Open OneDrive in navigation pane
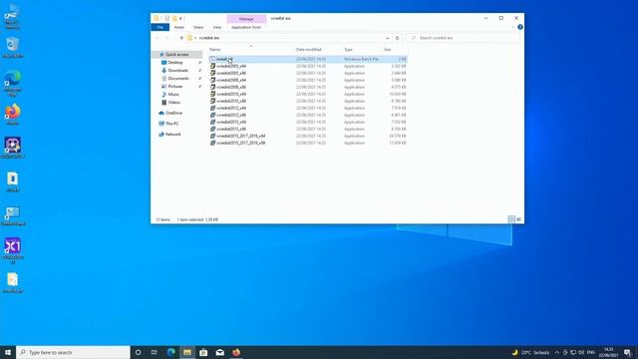The image size is (638, 359). [x=173, y=113]
